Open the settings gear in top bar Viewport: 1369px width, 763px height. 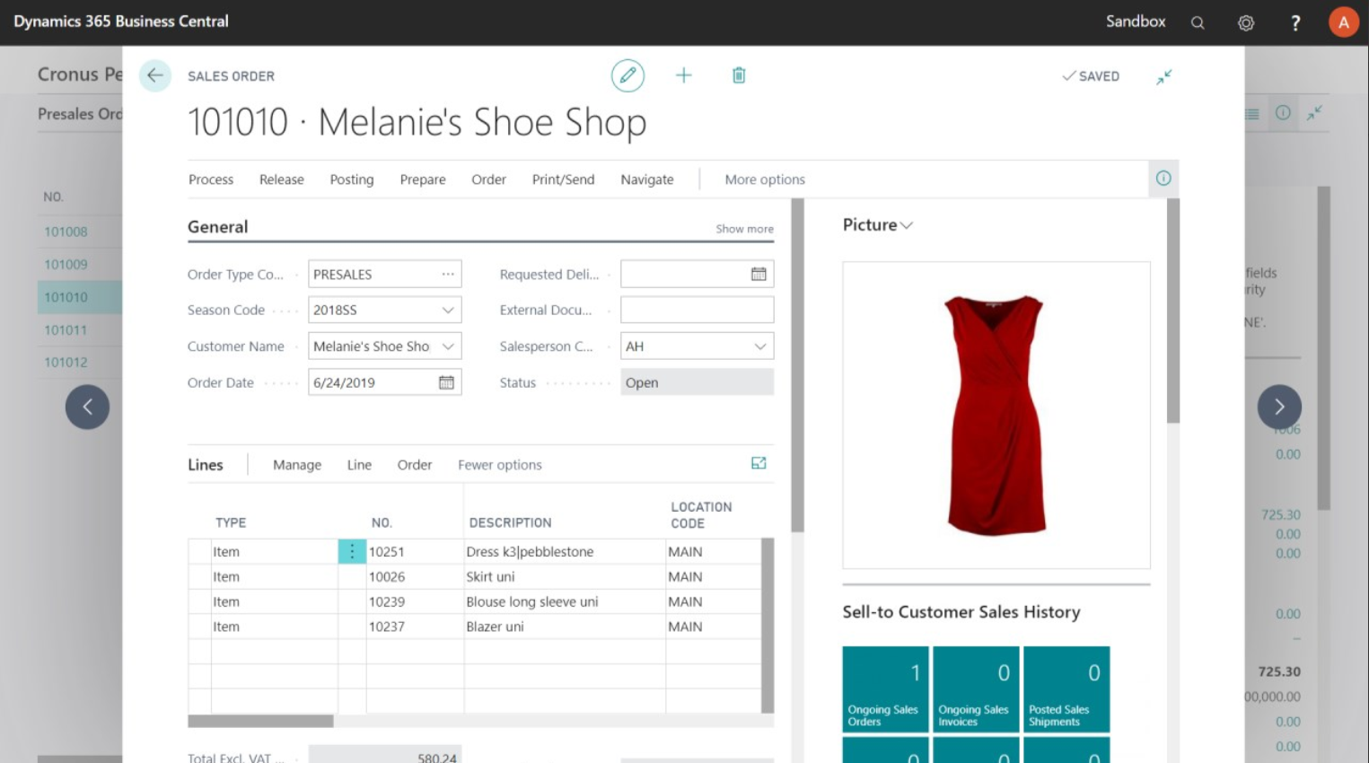click(x=1245, y=23)
